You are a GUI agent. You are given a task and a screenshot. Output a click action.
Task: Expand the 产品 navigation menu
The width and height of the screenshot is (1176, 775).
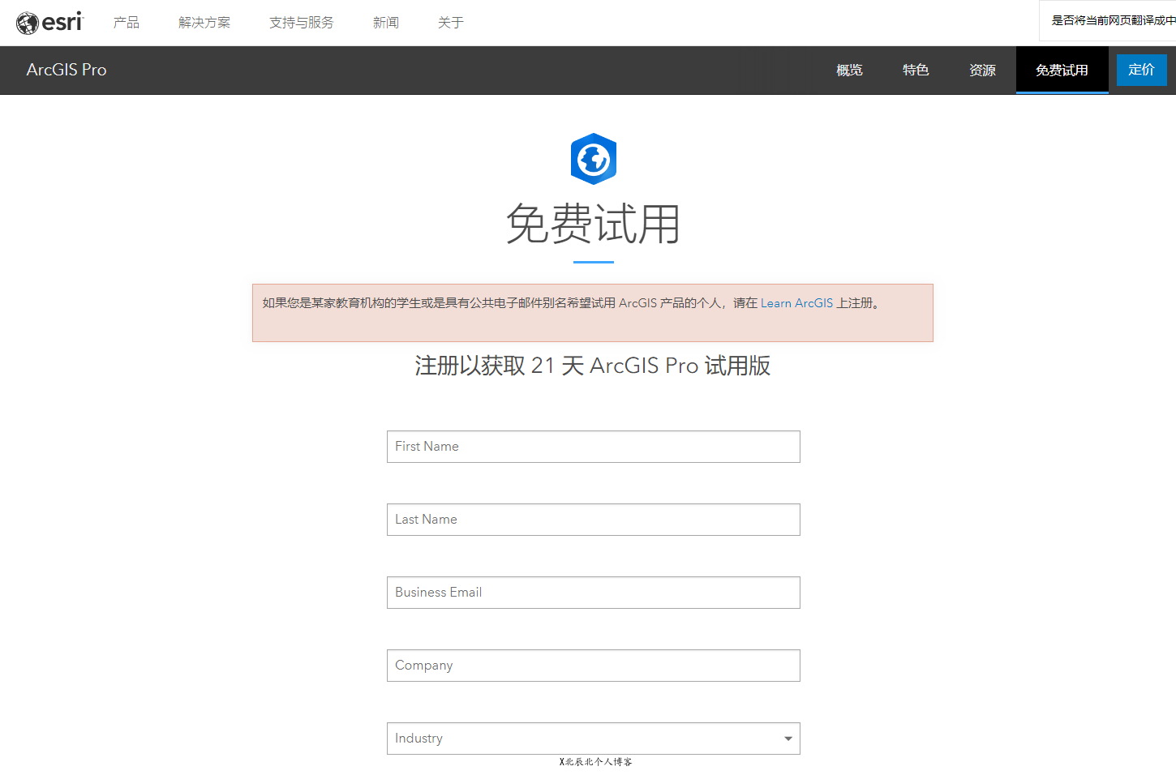pos(126,22)
